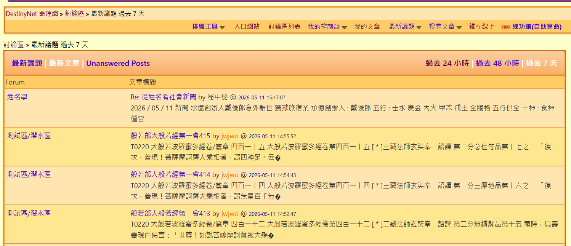The width and height of the screenshot is (571, 246).
Task: Filter posts by 過去 7 天
Action: click(542, 63)
